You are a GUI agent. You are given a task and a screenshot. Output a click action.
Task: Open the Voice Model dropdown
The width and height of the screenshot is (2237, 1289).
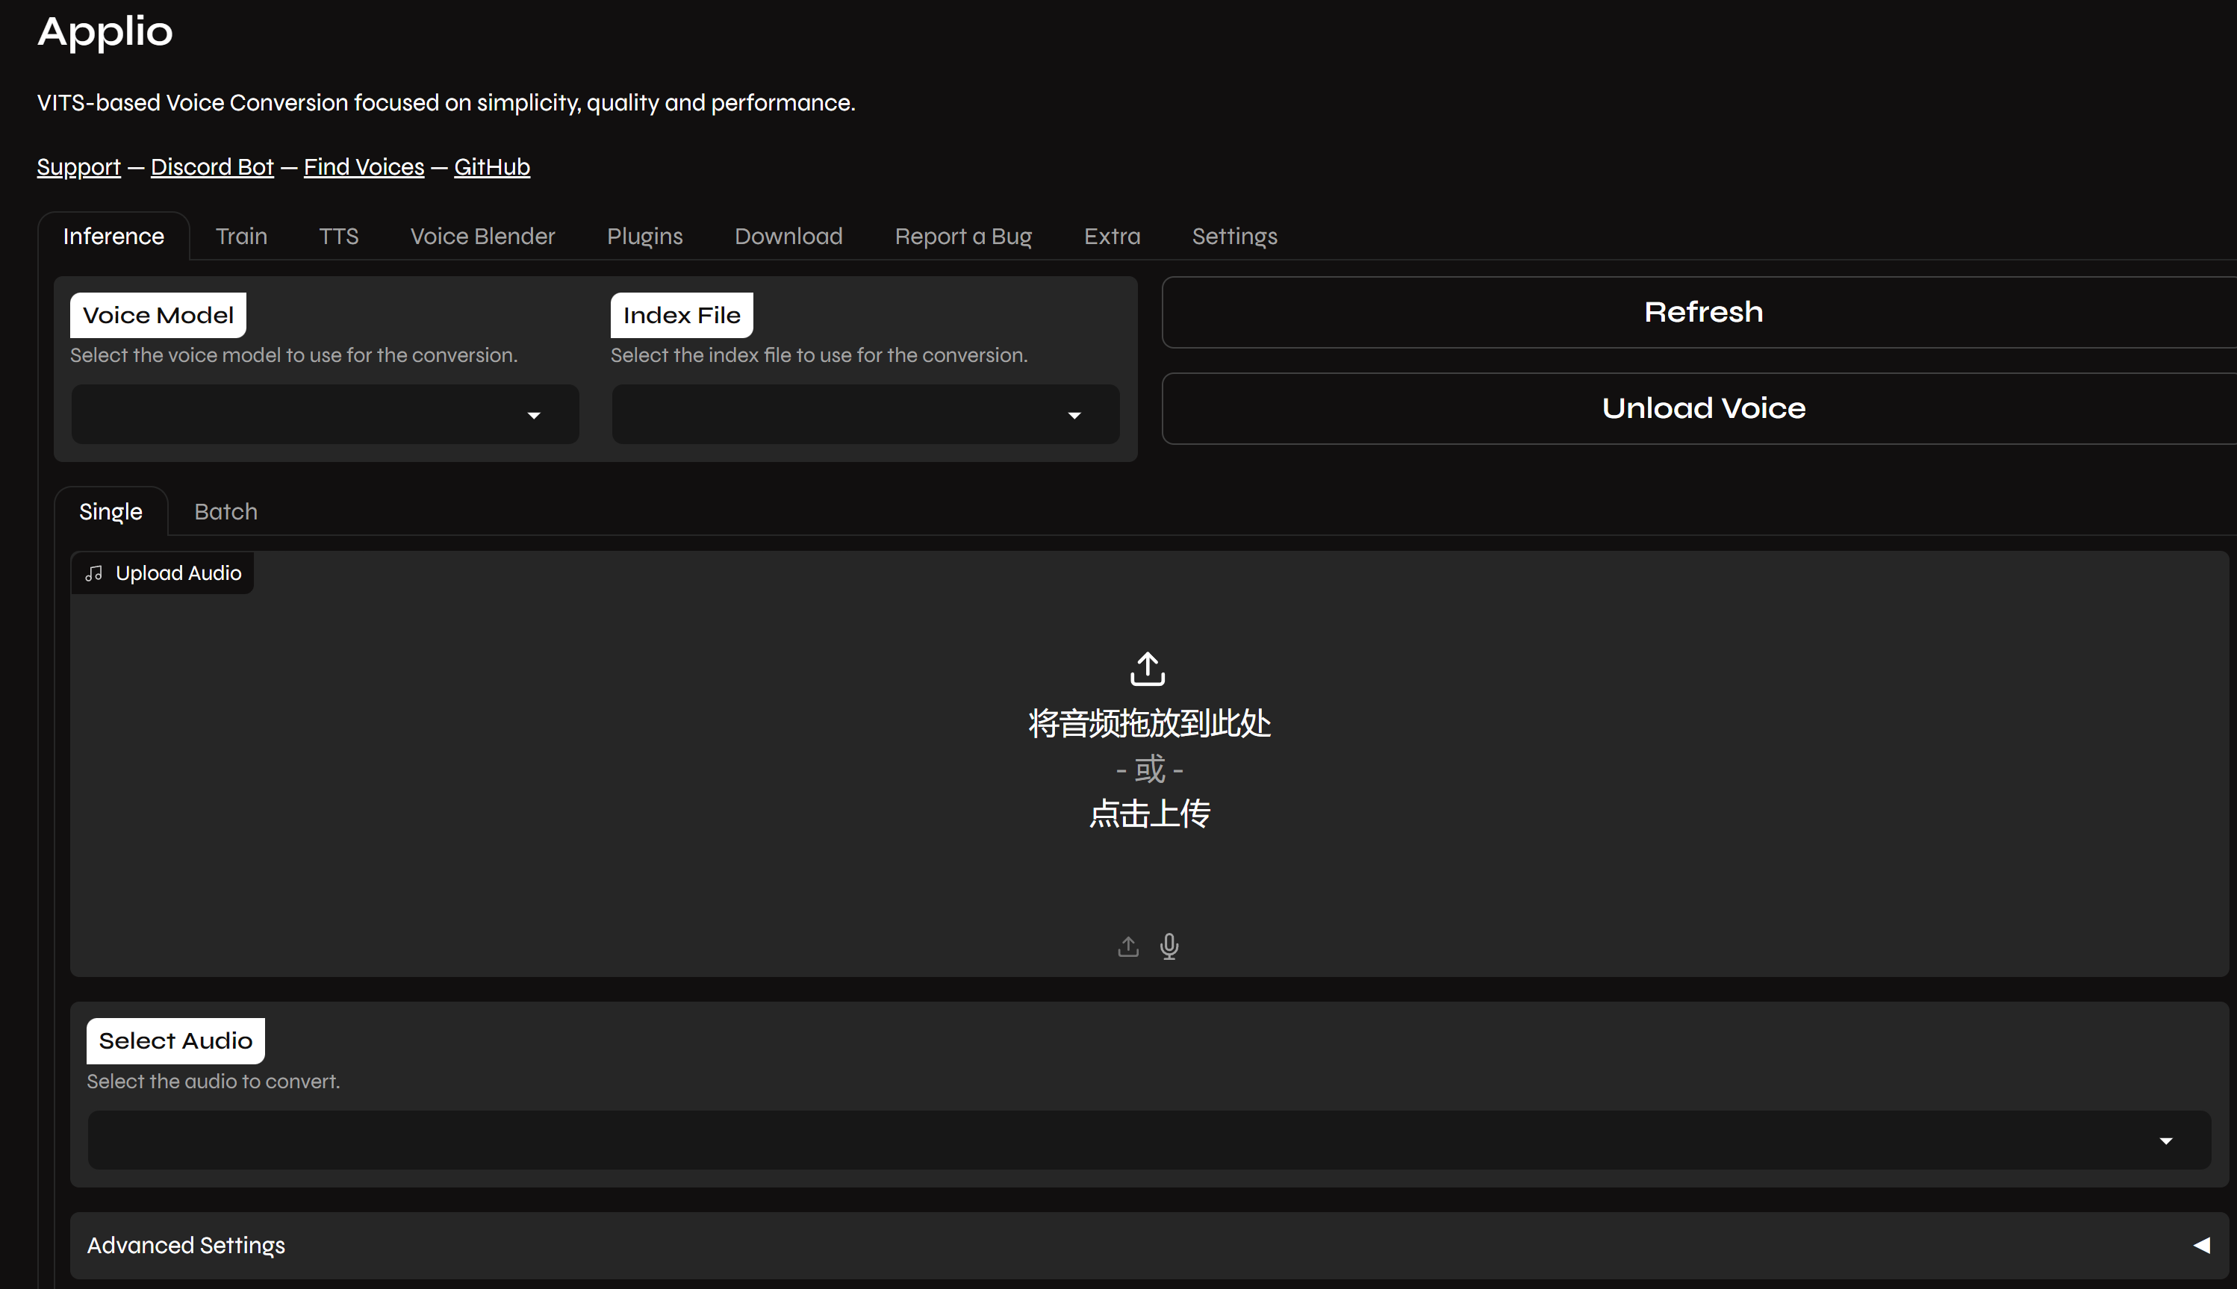pos(325,414)
